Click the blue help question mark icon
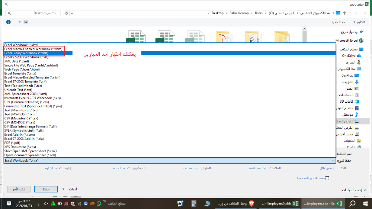 (x=9, y=22)
